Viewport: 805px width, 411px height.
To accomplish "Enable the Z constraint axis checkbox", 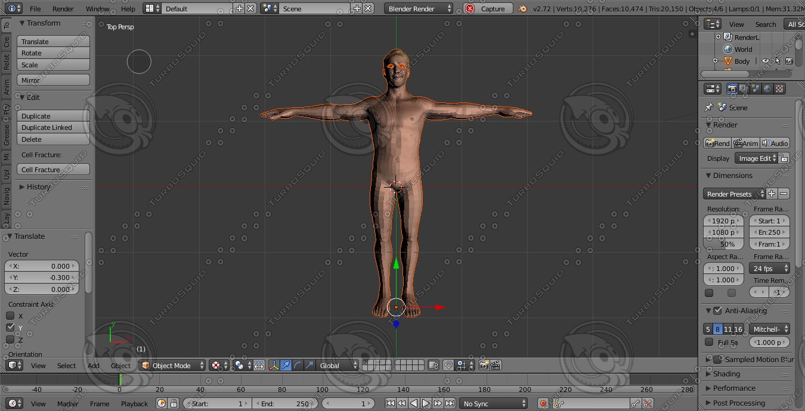I will coord(10,340).
